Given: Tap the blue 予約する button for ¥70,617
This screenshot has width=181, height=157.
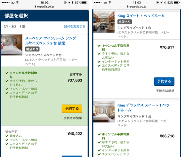Looking at the screenshot, I should tap(164, 81).
